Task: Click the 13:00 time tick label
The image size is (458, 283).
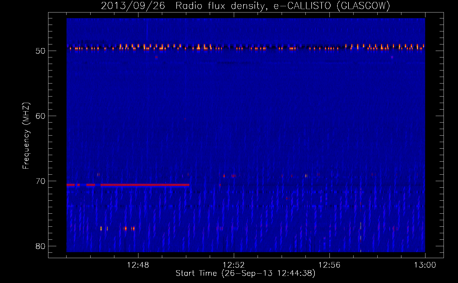Action: click(425, 265)
